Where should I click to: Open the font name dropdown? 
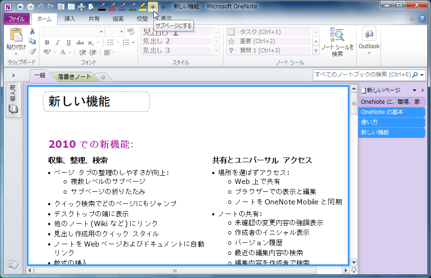(x=101, y=32)
